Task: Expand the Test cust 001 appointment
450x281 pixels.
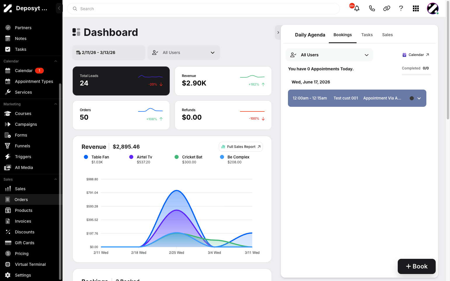Action: pyautogui.click(x=419, y=98)
